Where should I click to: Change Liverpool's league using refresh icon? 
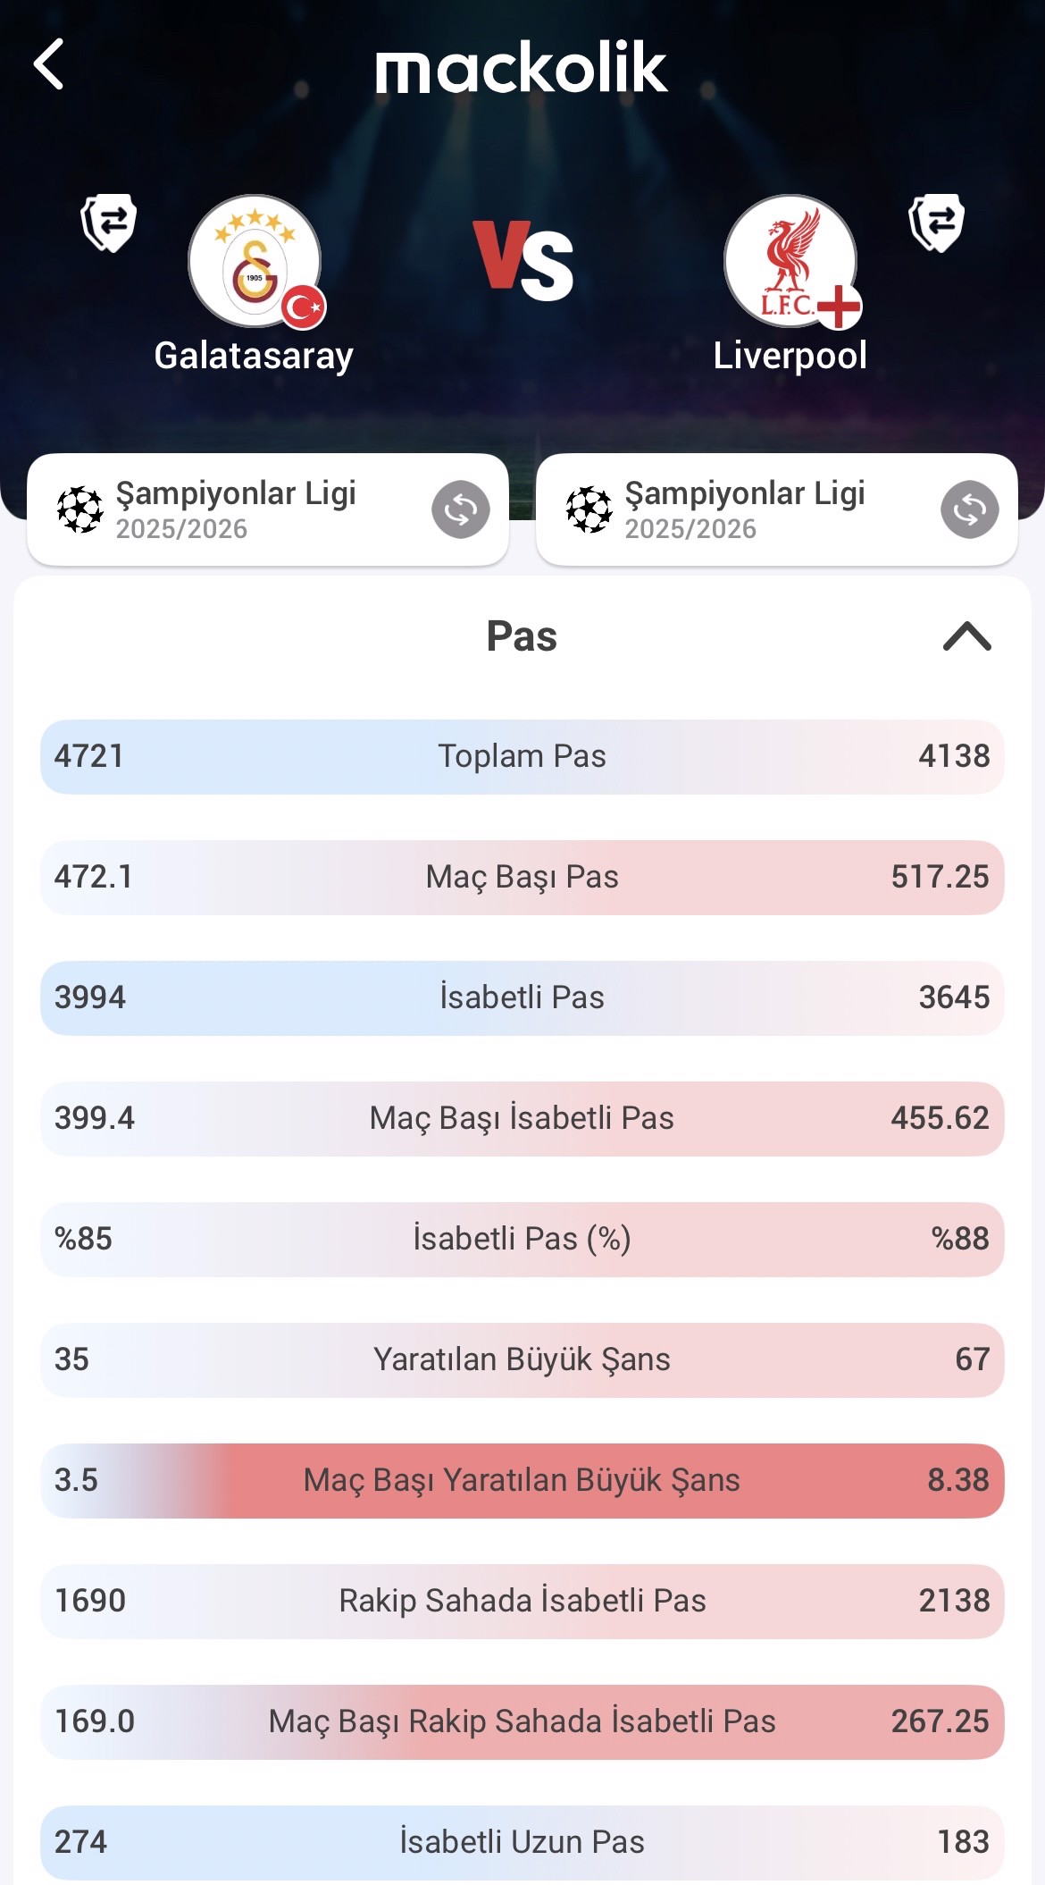(x=969, y=509)
